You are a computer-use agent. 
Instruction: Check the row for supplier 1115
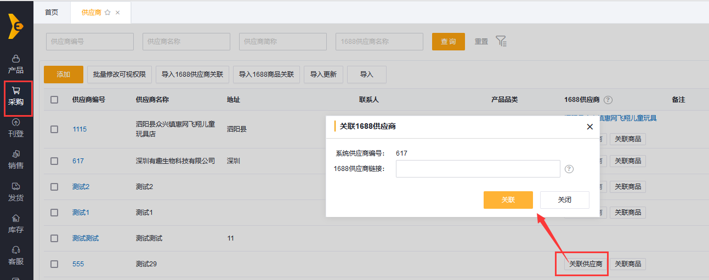pyautogui.click(x=54, y=129)
